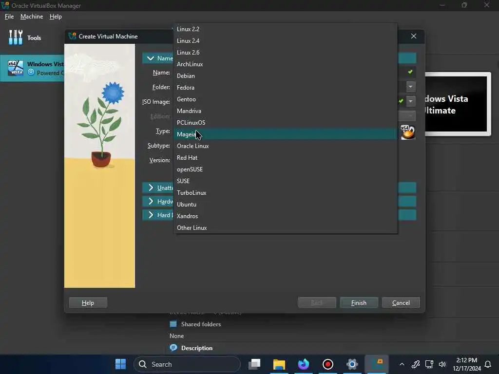The image size is (499, 374).
Task: Click the red record app taskbar icon
Action: 328,364
